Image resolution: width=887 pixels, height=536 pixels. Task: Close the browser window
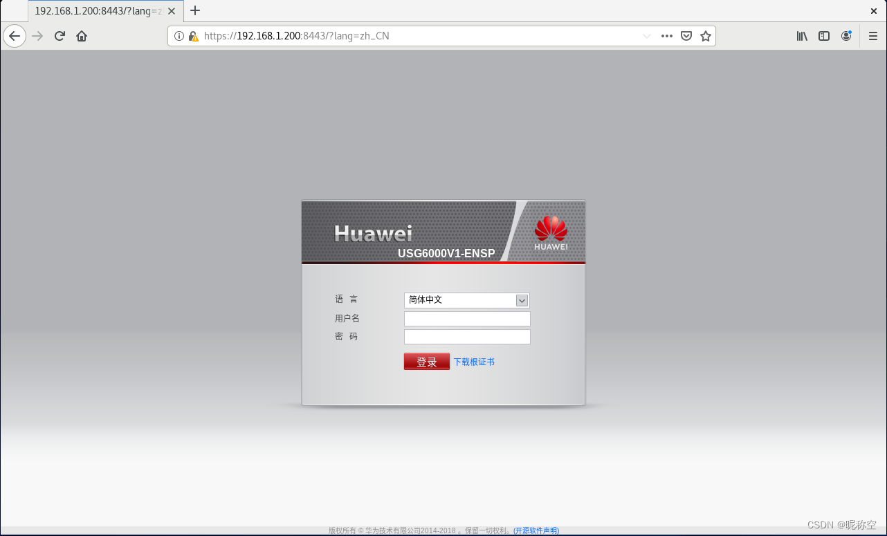point(874,10)
